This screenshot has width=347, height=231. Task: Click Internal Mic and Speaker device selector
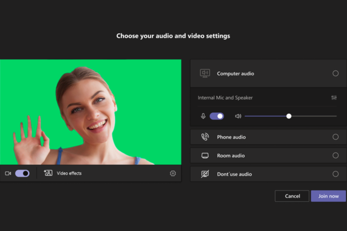225,97
